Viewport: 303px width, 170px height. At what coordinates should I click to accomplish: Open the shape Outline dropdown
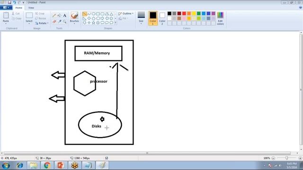point(126,14)
